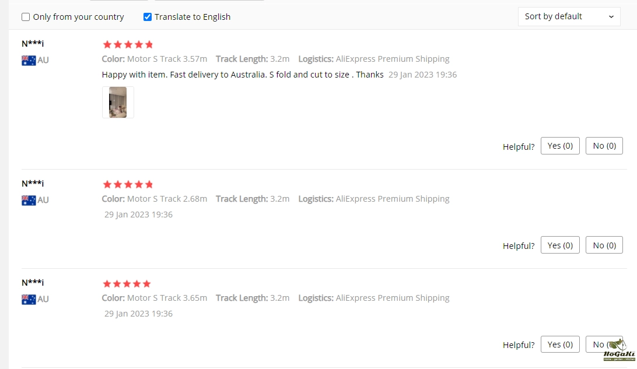637x369 pixels.
Task: Click the dropdown arrow next to Sort by default
Action: click(611, 17)
